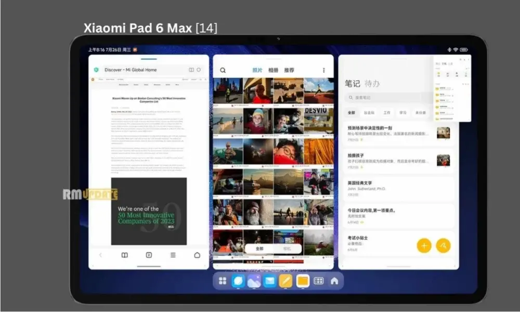
Task: Open bookmarks from the browser bottom toolbar
Action: click(x=125, y=255)
